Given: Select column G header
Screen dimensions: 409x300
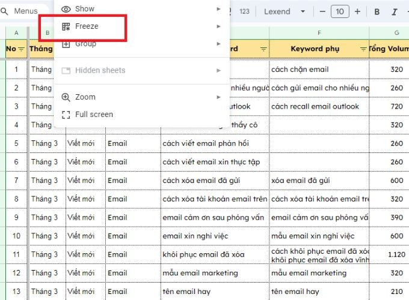Looking at the screenshot, I should pyautogui.click(x=397, y=33).
